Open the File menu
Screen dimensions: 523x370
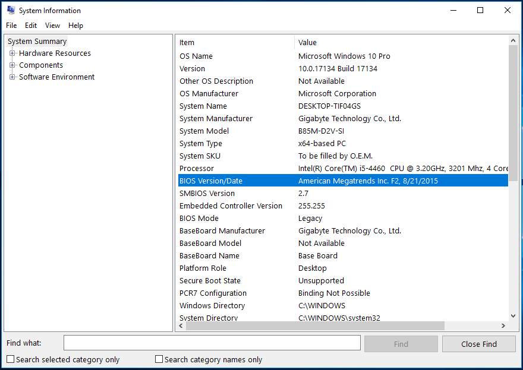[x=11, y=26]
